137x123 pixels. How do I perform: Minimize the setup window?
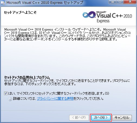(x=113, y=2)
